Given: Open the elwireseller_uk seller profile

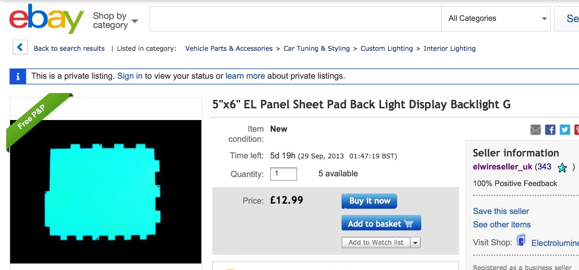Looking at the screenshot, I should (502, 167).
